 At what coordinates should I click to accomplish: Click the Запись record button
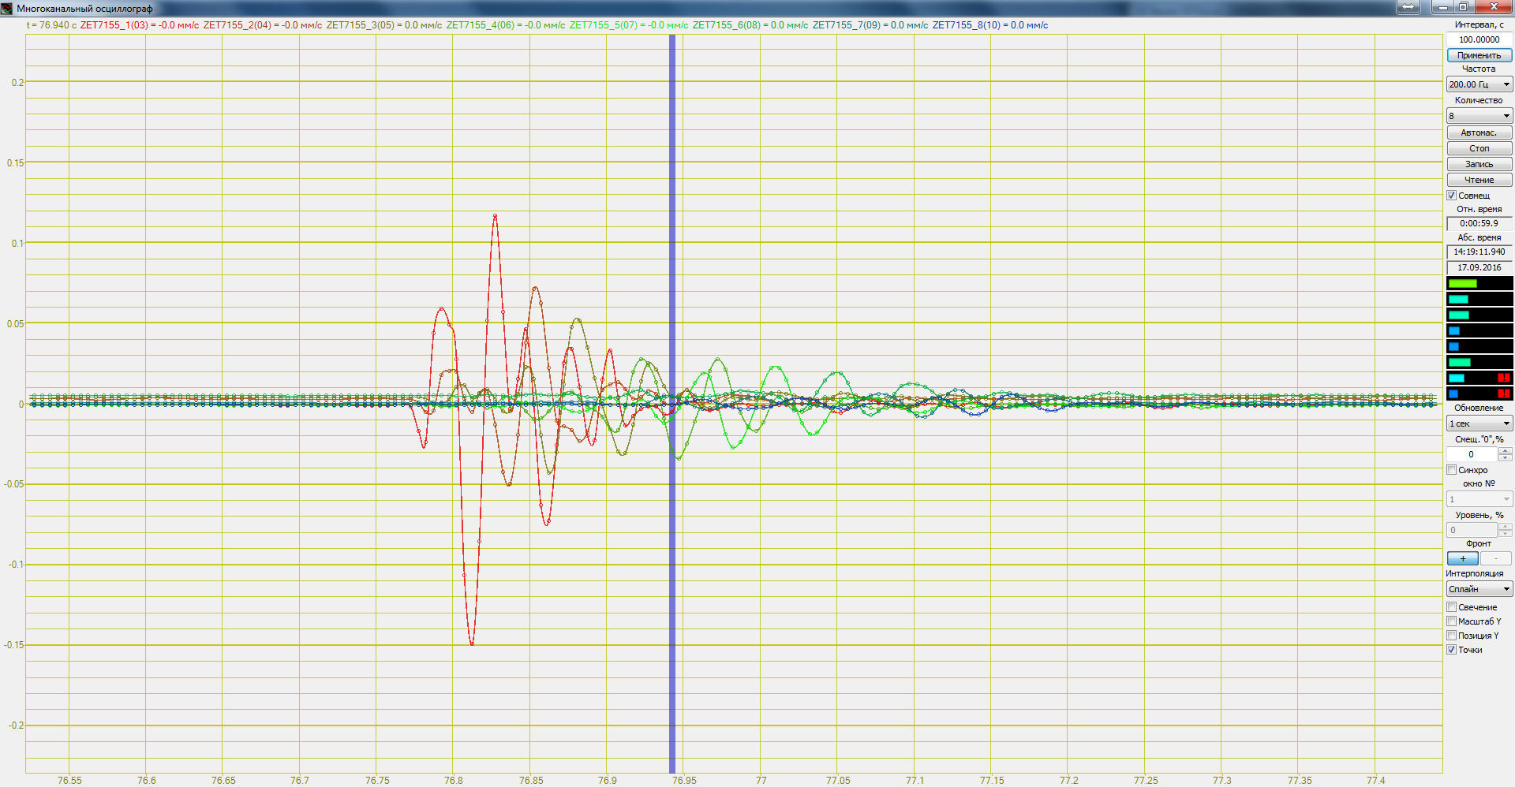[x=1479, y=164]
